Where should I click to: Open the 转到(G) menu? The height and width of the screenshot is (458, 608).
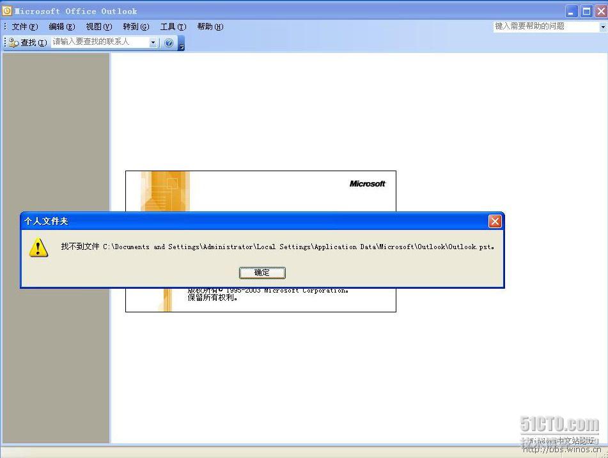tap(136, 27)
